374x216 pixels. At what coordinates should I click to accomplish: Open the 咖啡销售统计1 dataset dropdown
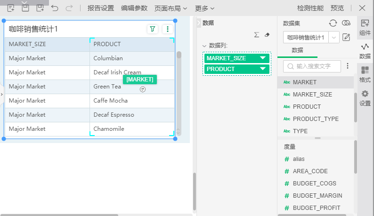tap(334, 37)
